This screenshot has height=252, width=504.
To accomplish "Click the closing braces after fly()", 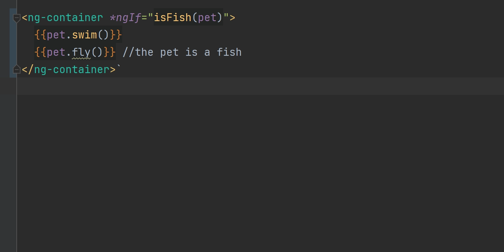I will point(110,52).
